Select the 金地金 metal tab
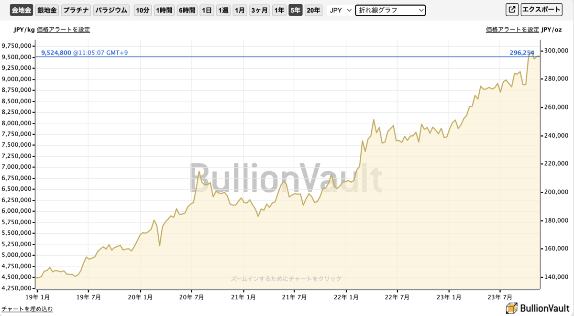The height and width of the screenshot is (316, 574). [22, 10]
